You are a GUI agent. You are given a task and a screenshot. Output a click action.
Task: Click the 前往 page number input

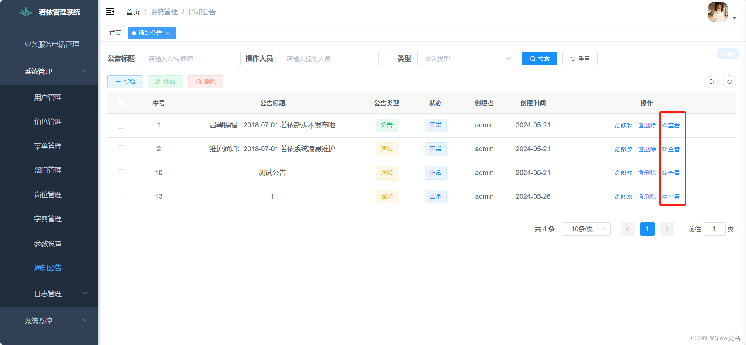[x=714, y=229]
